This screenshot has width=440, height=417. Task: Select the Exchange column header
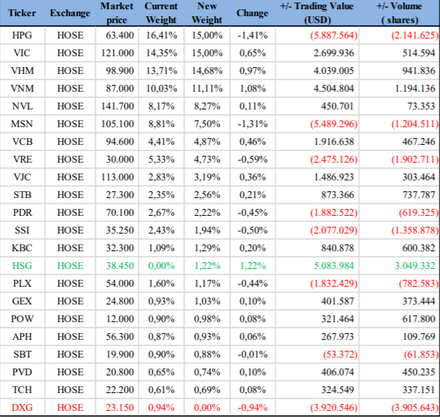tap(70, 13)
